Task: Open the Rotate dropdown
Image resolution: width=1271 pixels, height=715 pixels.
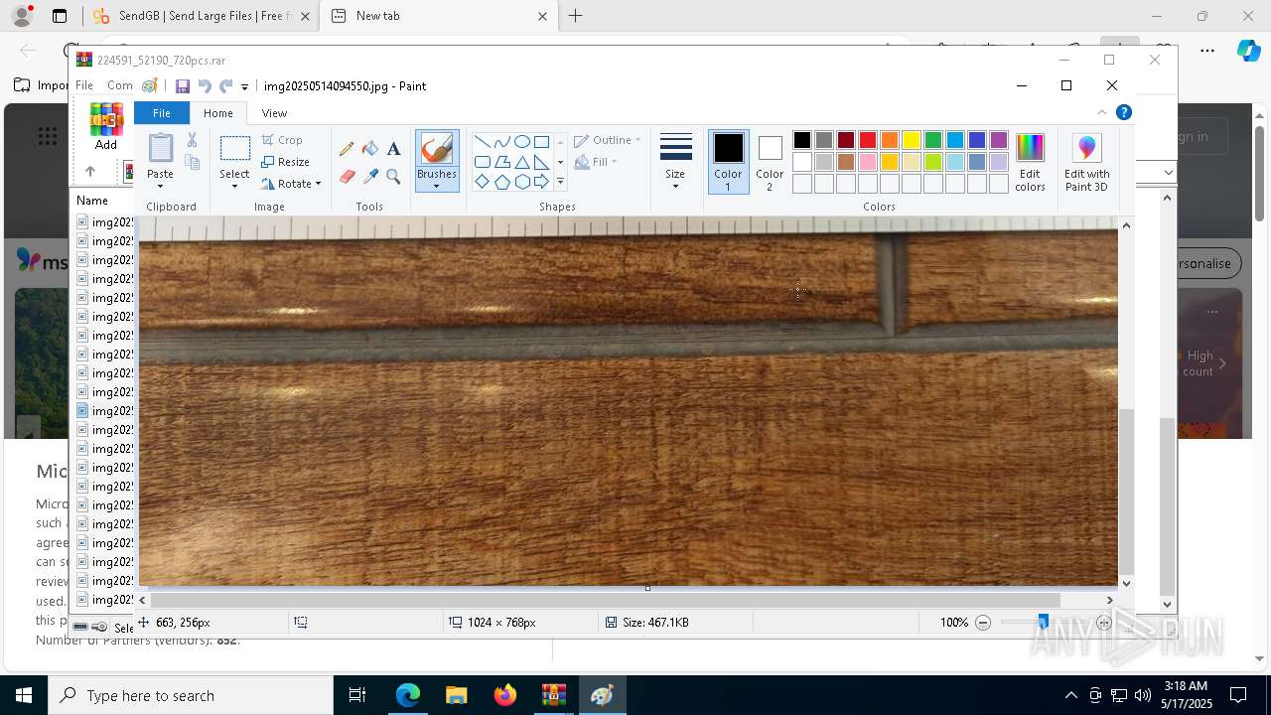Action: pos(291,184)
